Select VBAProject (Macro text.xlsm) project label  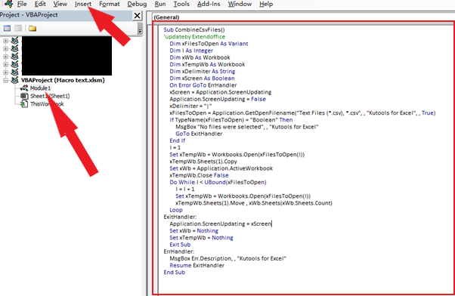click(63, 80)
